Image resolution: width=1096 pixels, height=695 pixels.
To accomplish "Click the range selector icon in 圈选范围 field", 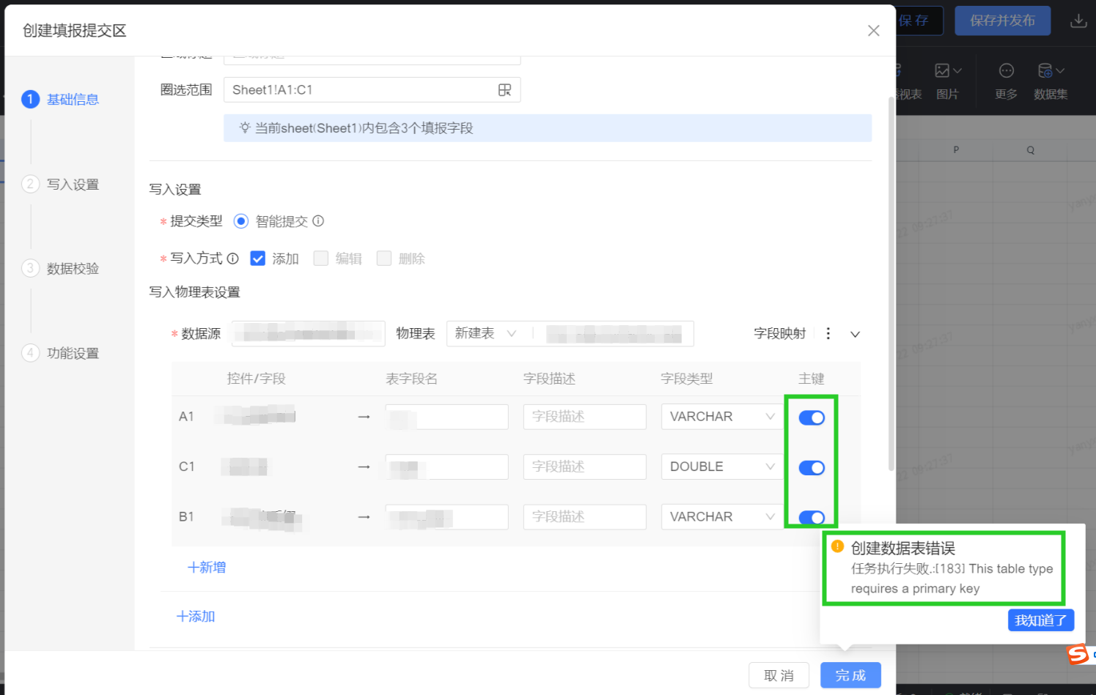I will pyautogui.click(x=504, y=90).
